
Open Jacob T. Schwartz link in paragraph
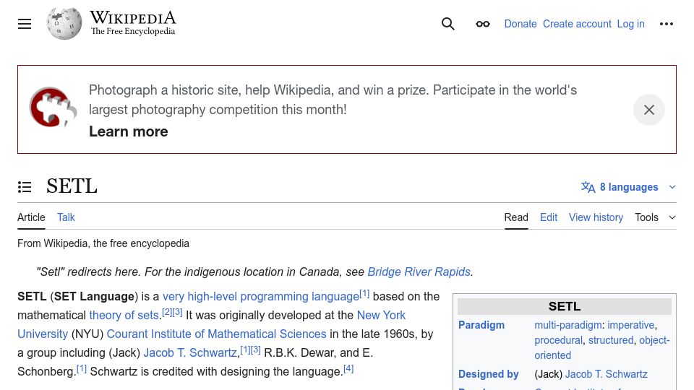coord(190,352)
